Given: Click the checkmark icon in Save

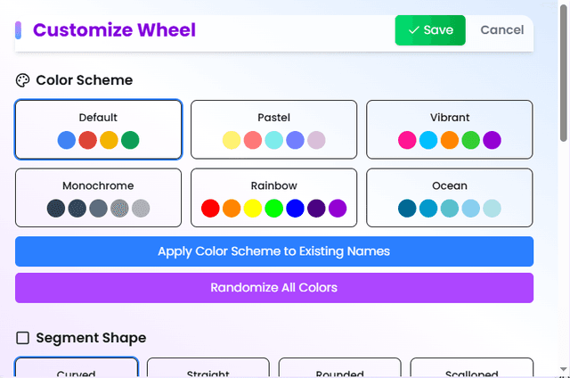Looking at the screenshot, I should pos(413,30).
